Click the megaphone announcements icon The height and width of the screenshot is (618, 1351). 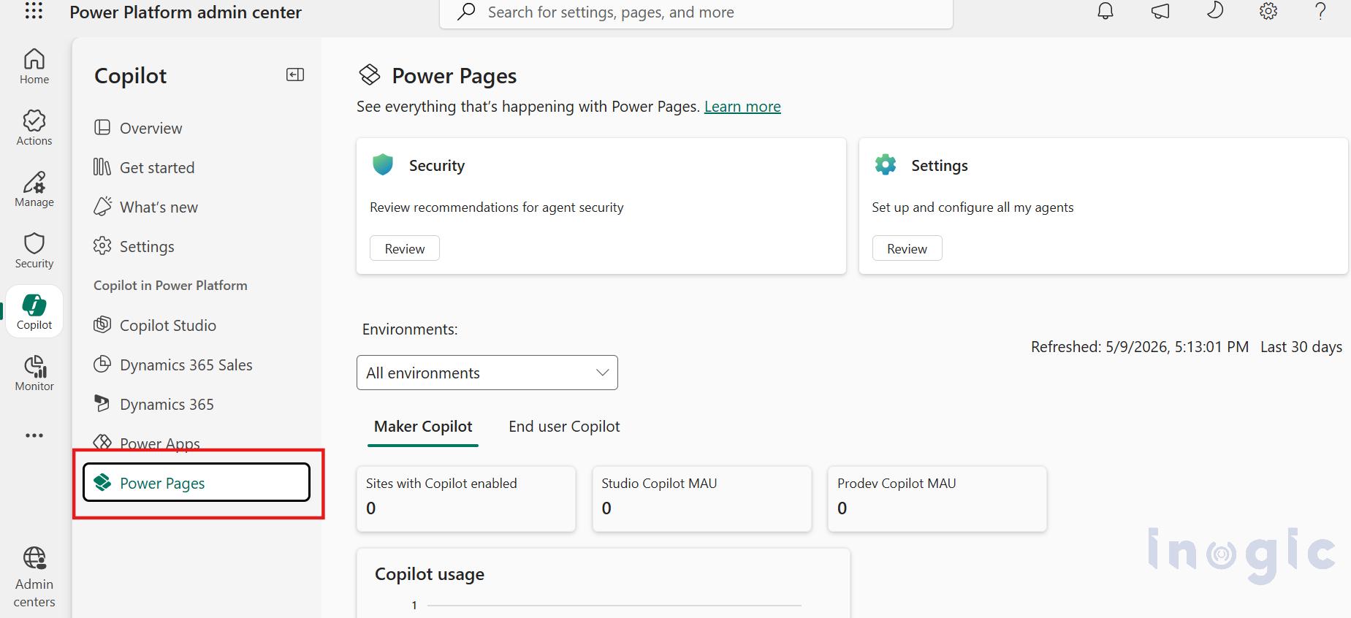(x=1160, y=11)
